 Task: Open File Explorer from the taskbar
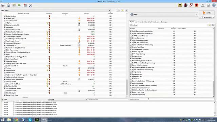pyautogui.click(x=9, y=120)
